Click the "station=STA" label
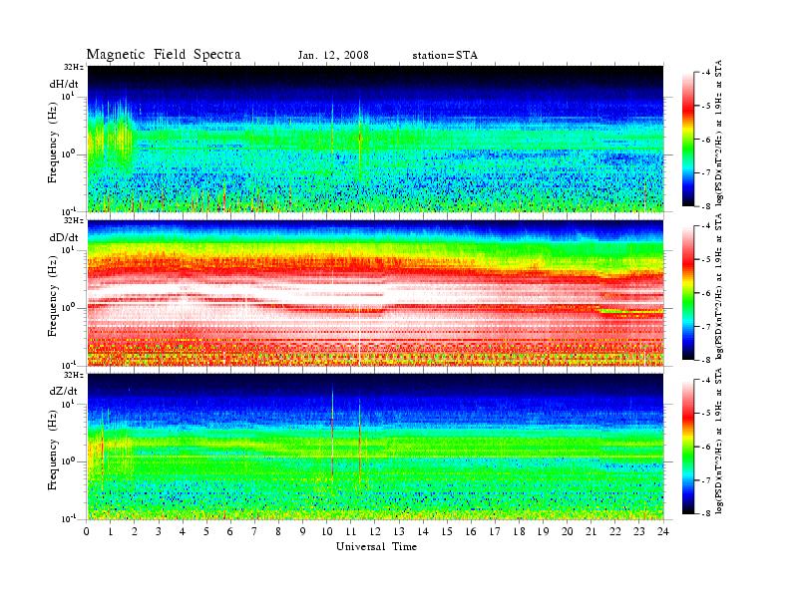The image size is (790, 610). 445,56
